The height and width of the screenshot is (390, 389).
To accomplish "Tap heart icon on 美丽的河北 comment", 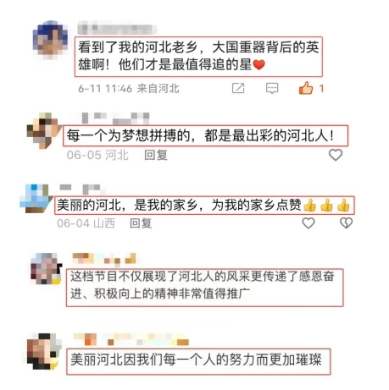I will pyautogui.click(x=308, y=223).
